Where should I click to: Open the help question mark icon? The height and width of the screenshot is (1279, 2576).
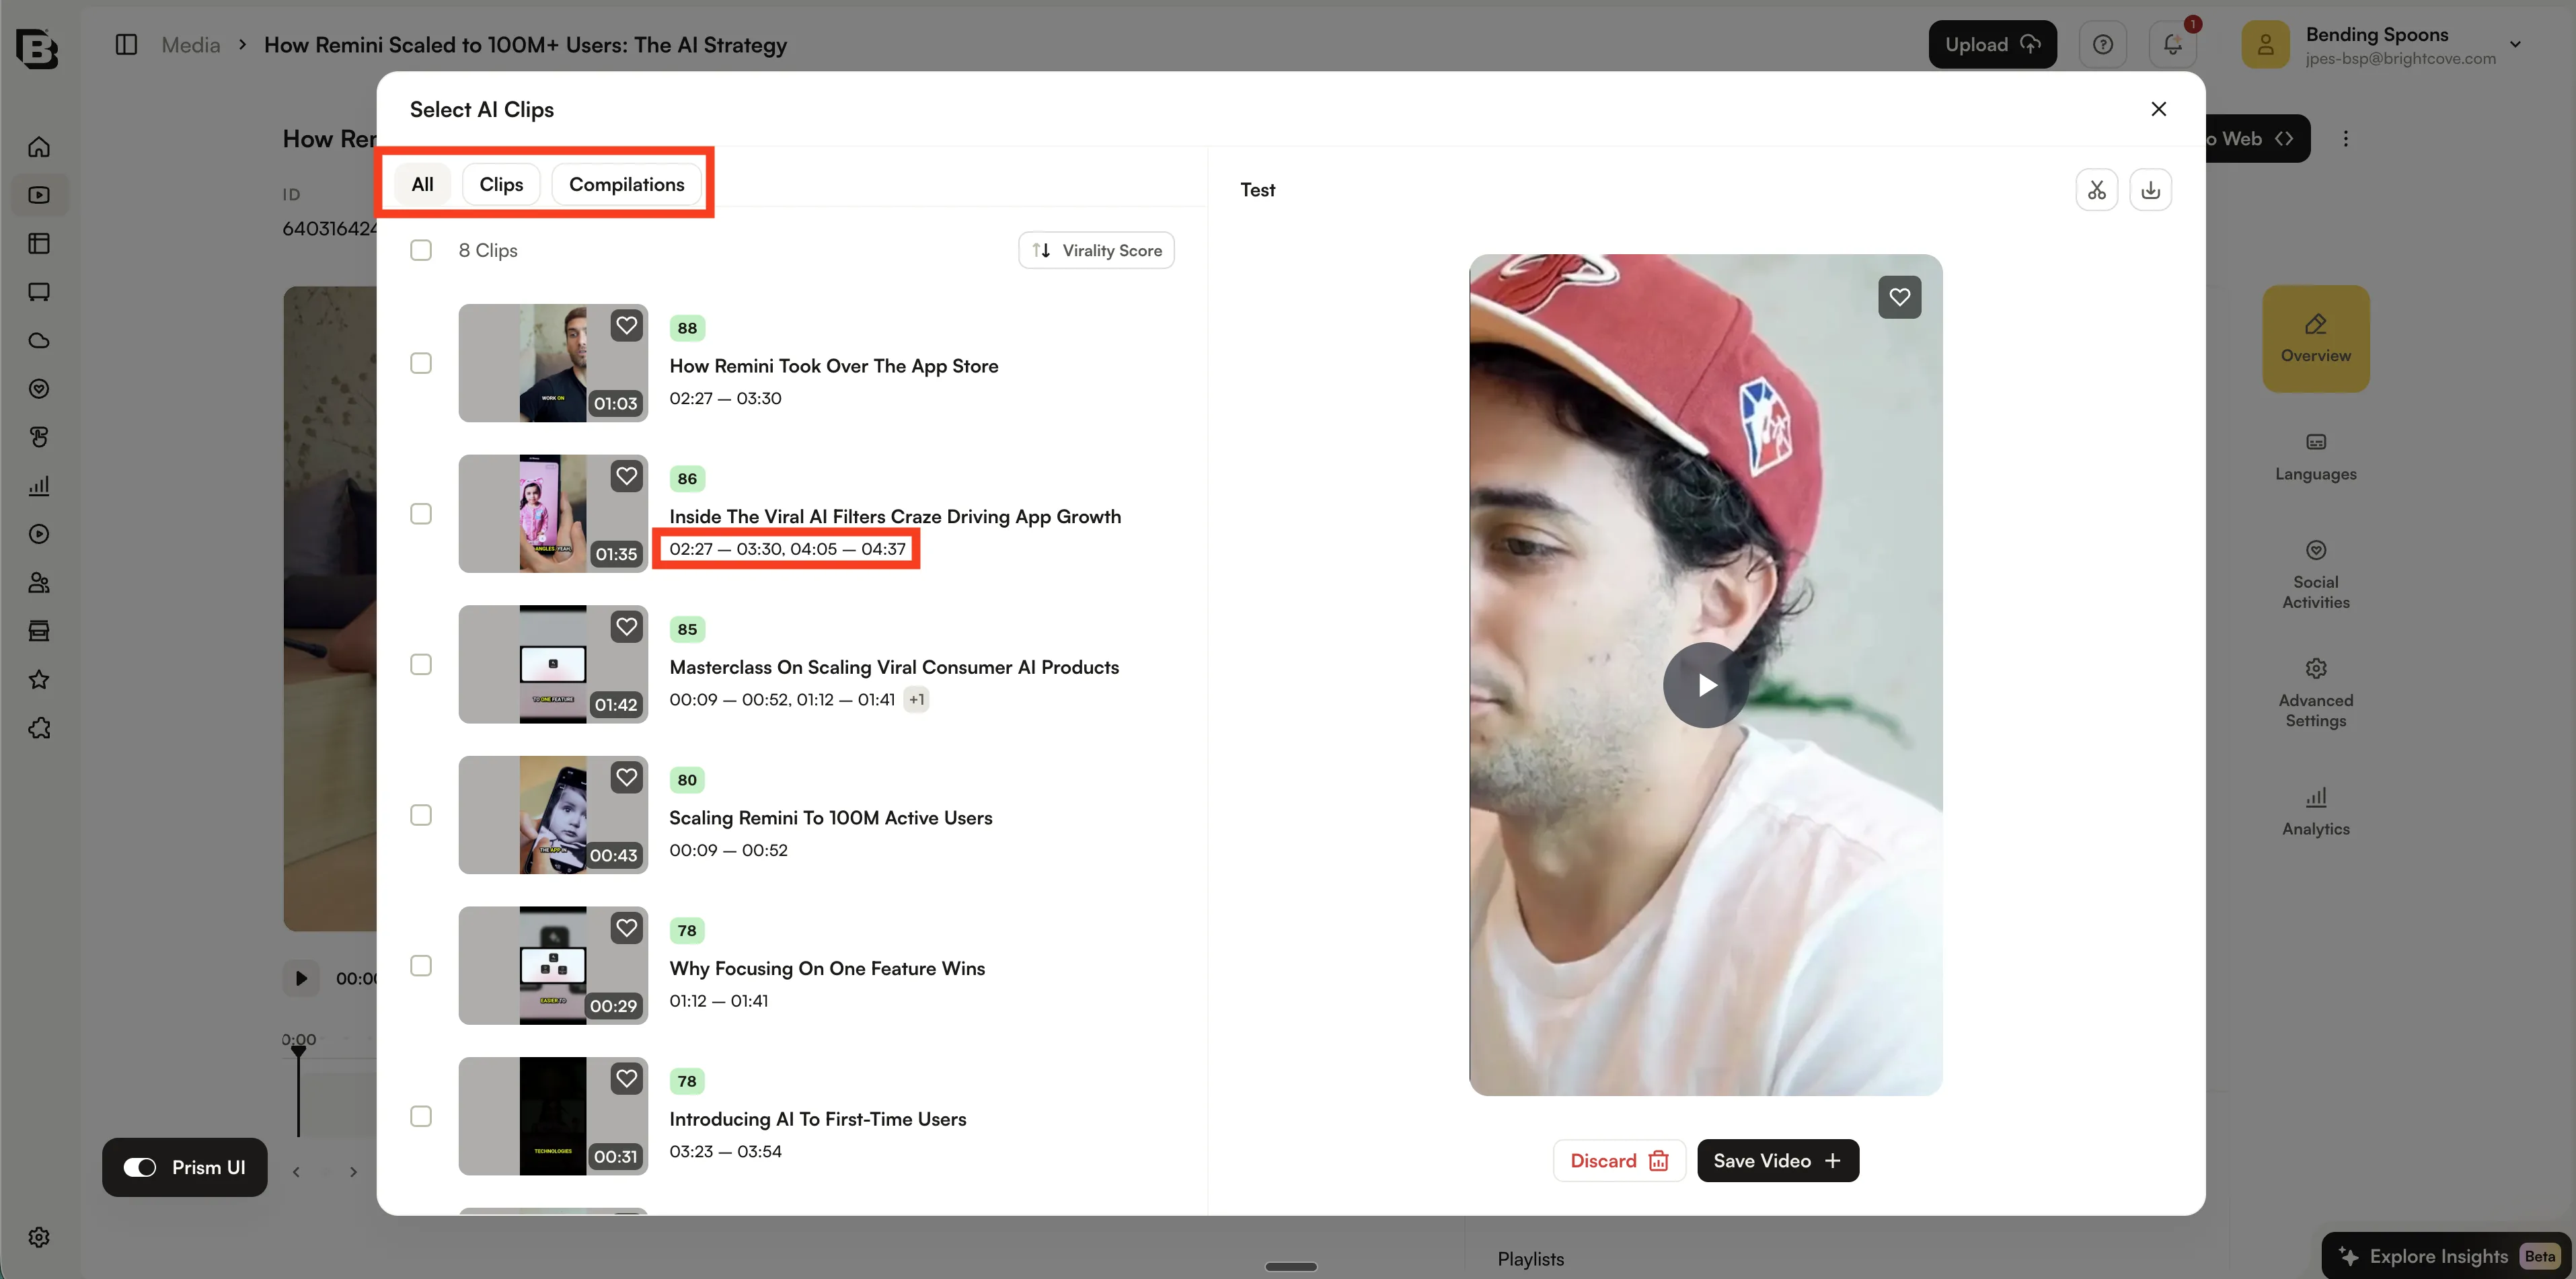click(x=2103, y=45)
